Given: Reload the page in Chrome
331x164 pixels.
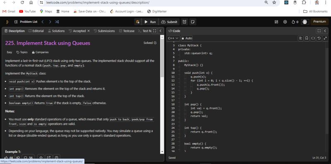Looking at the screenshot, I should pos(22,2).
